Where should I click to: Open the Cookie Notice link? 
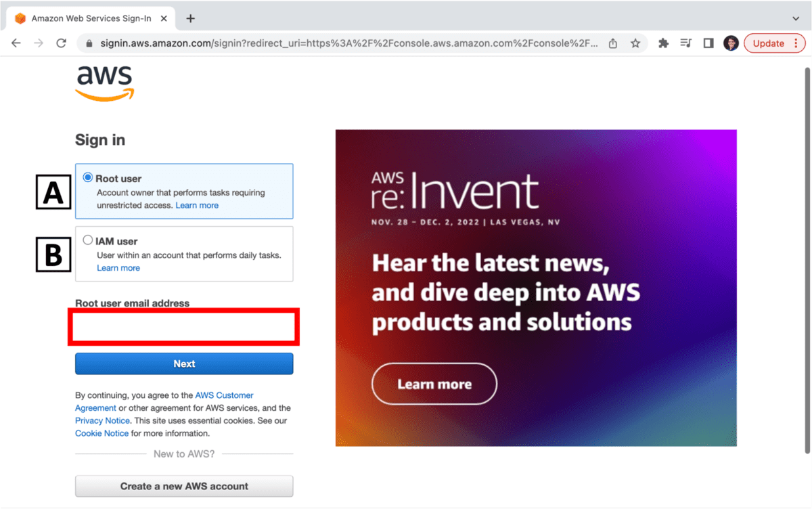[x=101, y=433]
